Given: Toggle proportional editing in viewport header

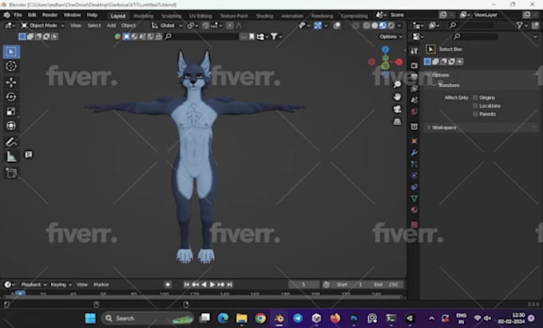Looking at the screenshot, I should pyautogui.click(x=230, y=26).
